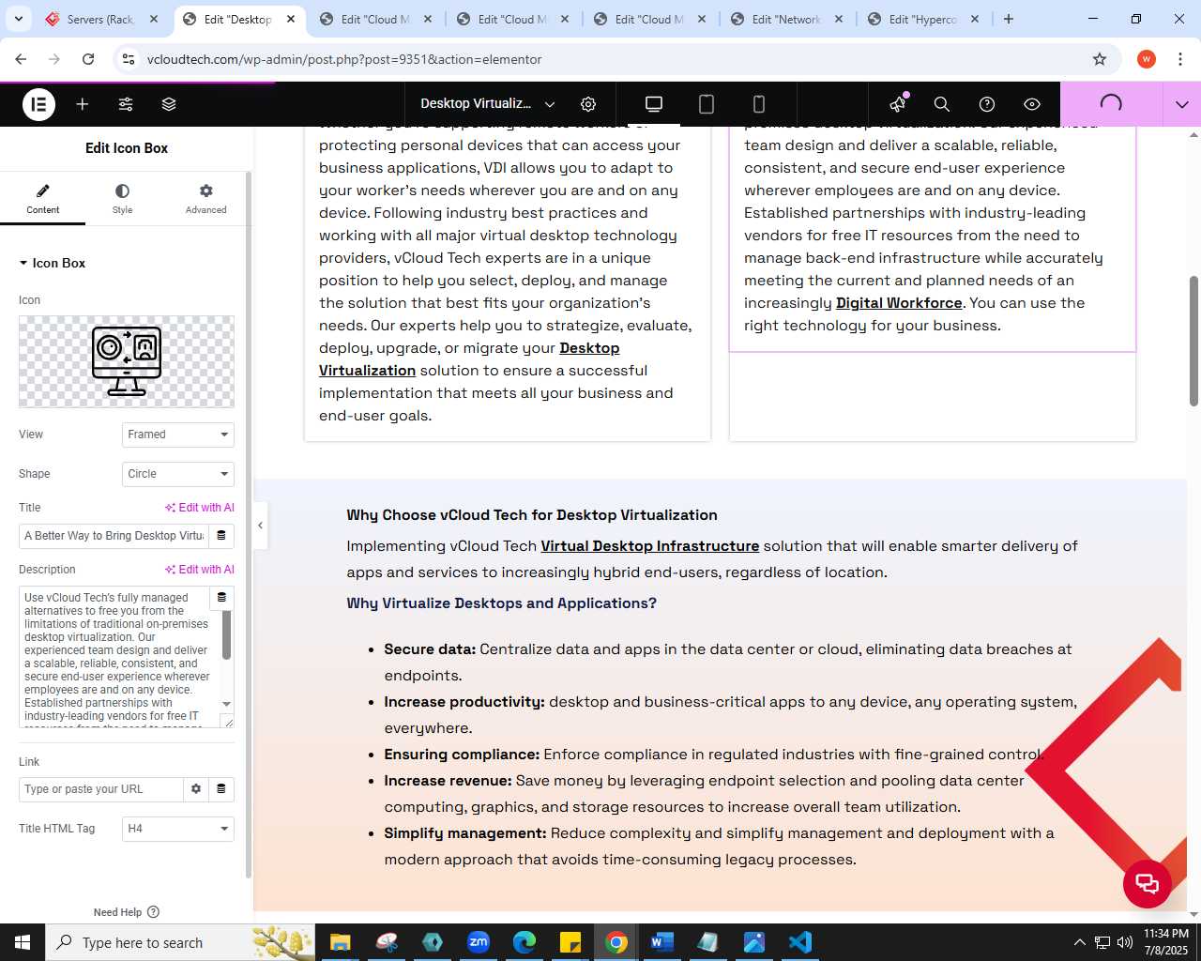The image size is (1201, 961).
Task: Open the red chat bubble button
Action: pos(1147,883)
